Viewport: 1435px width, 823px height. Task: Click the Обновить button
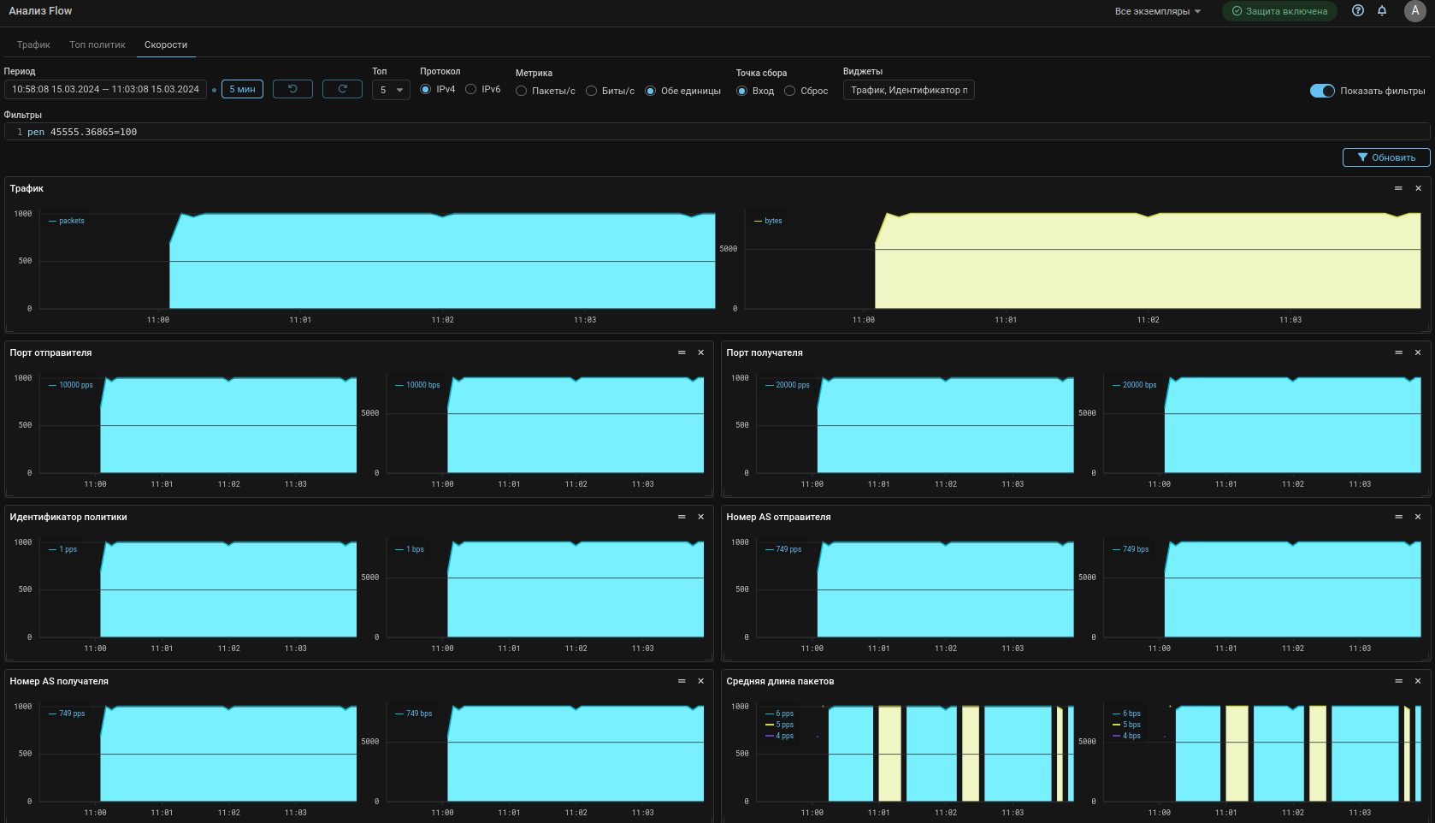coord(1385,157)
